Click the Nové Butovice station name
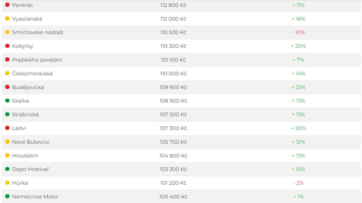 click(31, 142)
